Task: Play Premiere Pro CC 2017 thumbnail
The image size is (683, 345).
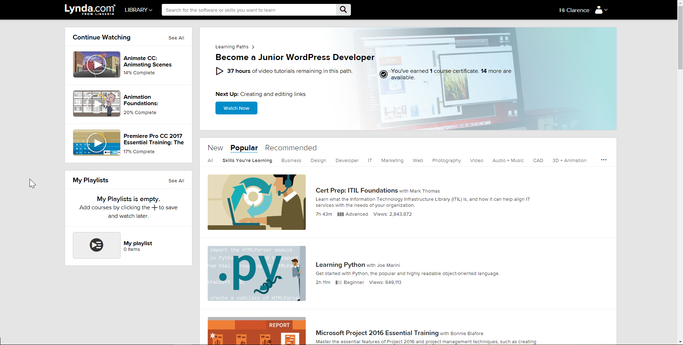Action: (x=97, y=142)
